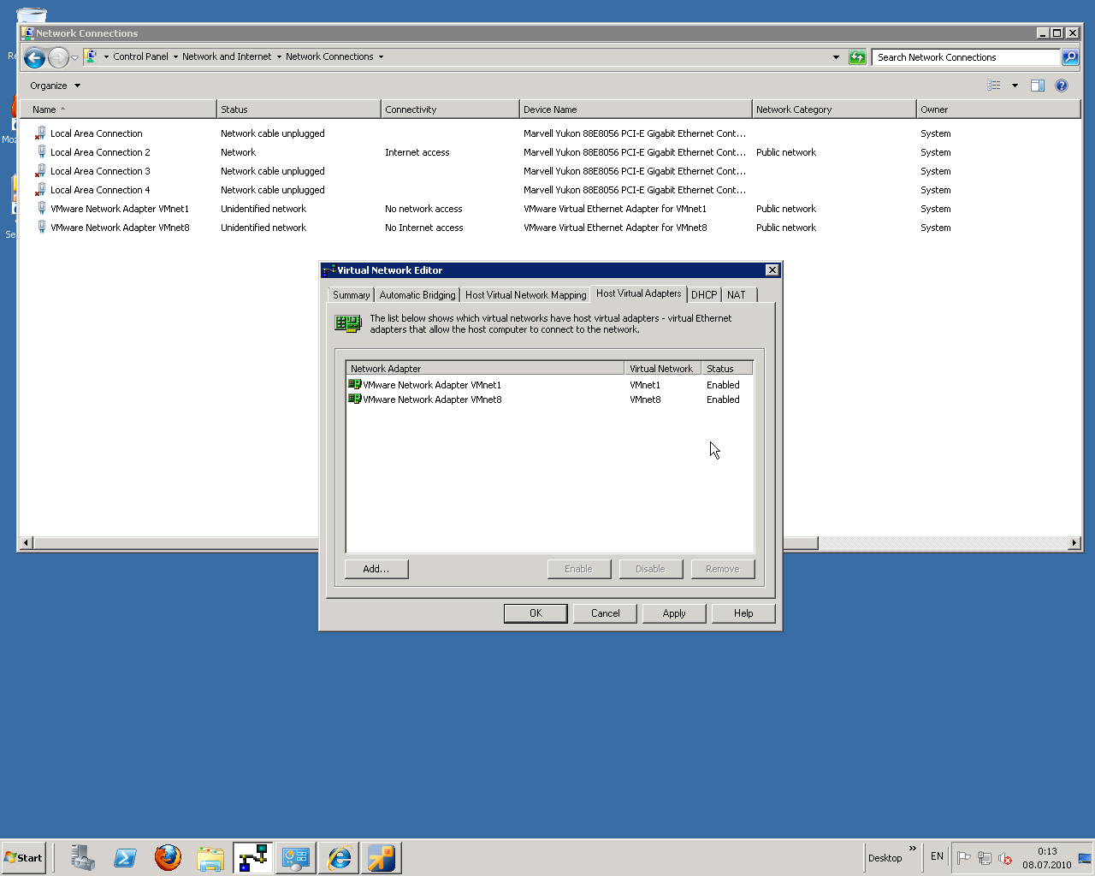Open the NAT tab

pyautogui.click(x=737, y=295)
